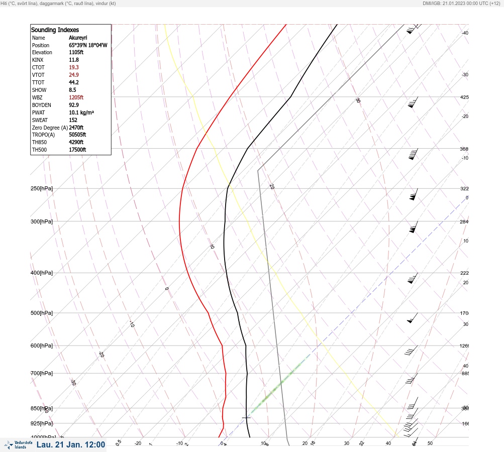This screenshot has width=504, height=452.
Task: Click the '300[hPa]' pressure label
Action: pyautogui.click(x=42, y=221)
